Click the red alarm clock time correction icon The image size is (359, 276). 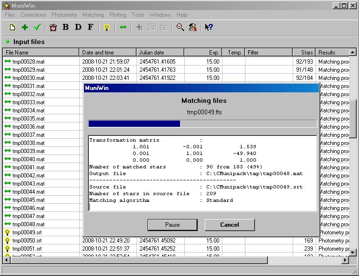(x=53, y=27)
